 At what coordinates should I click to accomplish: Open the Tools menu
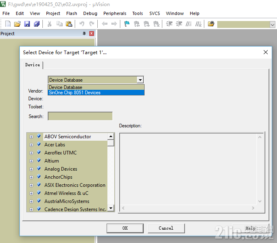point(137,13)
